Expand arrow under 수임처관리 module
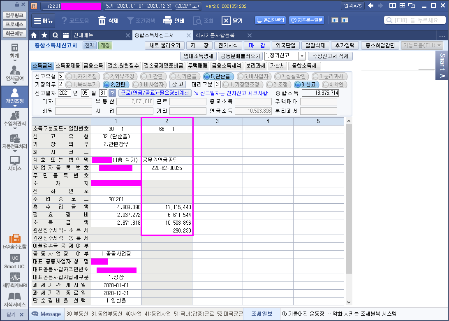The height and width of the screenshot is (321, 449). pyautogui.click(x=15, y=129)
